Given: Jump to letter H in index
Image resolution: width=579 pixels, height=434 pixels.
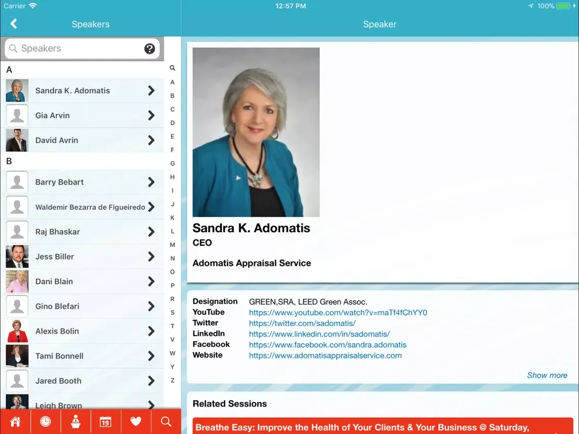Looking at the screenshot, I should tap(172, 177).
